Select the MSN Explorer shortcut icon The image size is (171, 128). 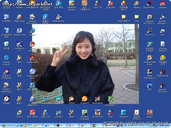point(97,100)
